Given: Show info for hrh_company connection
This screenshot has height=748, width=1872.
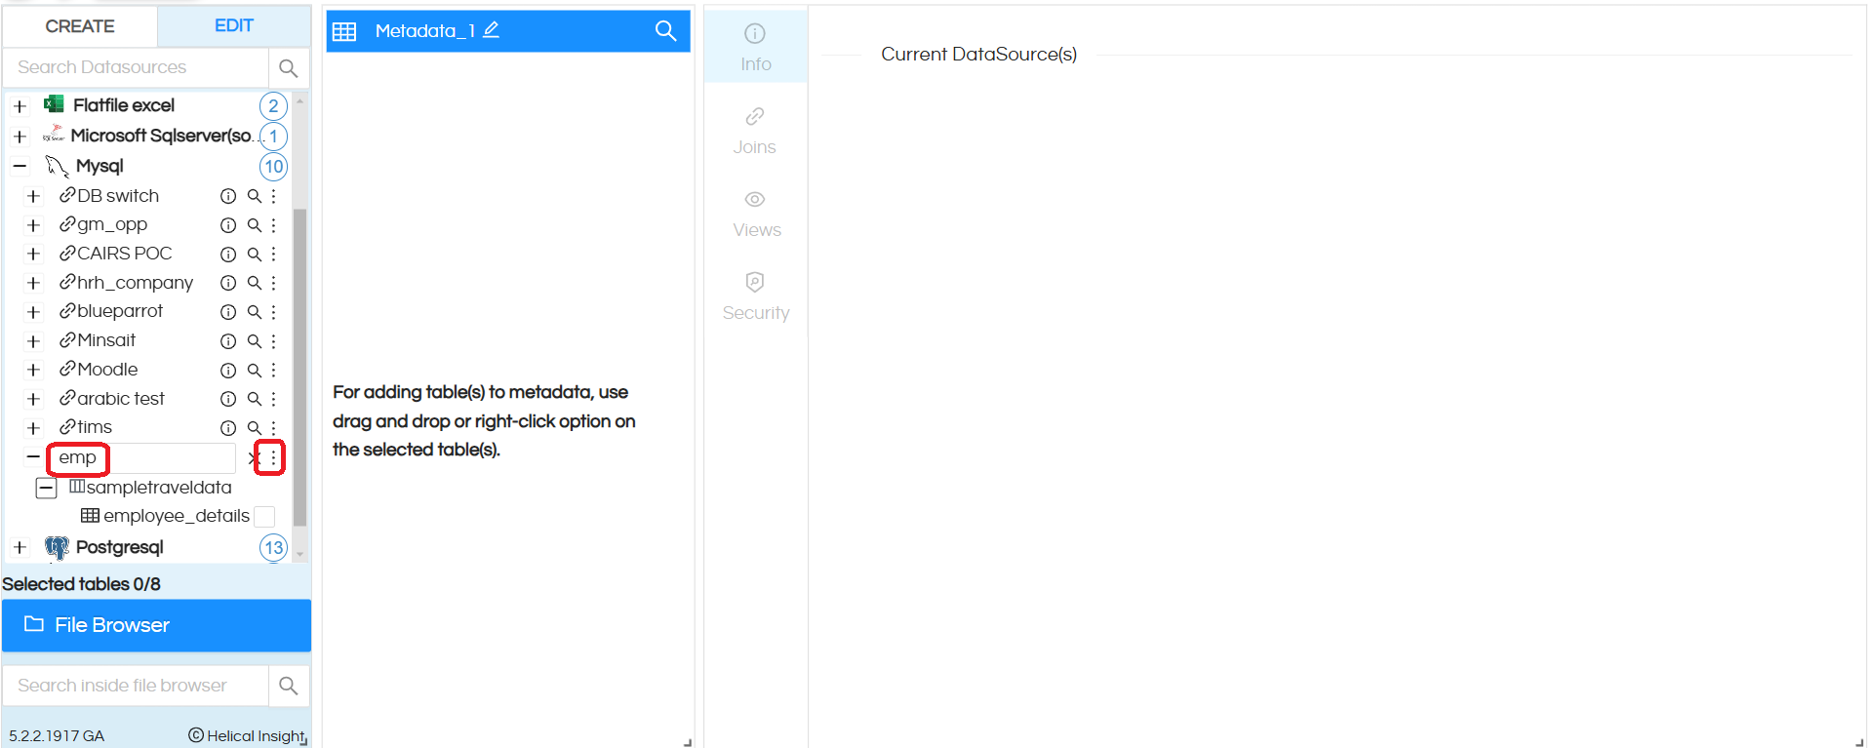Looking at the screenshot, I should pos(228,283).
